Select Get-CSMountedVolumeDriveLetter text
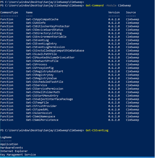 point(50,57)
